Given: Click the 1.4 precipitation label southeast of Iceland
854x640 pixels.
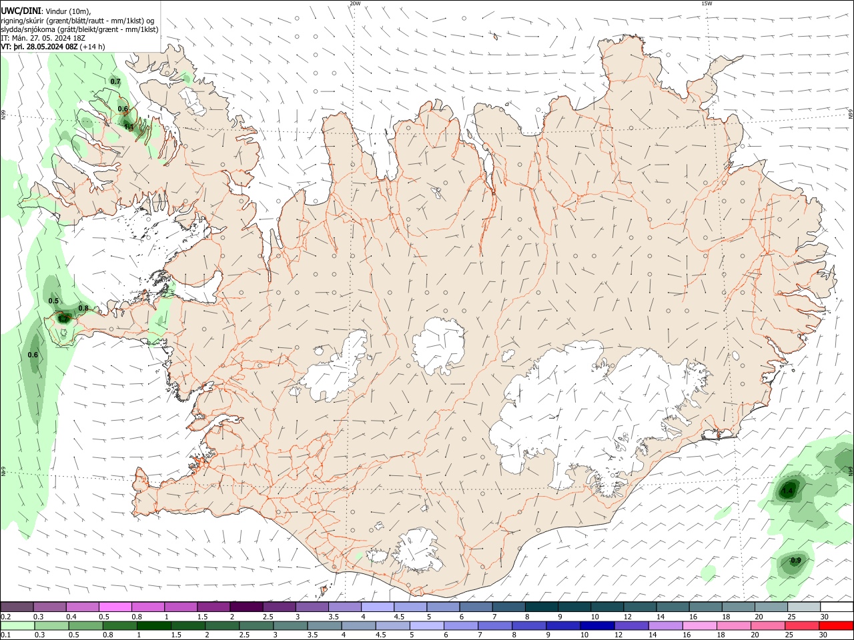Looking at the screenshot, I should [788, 491].
